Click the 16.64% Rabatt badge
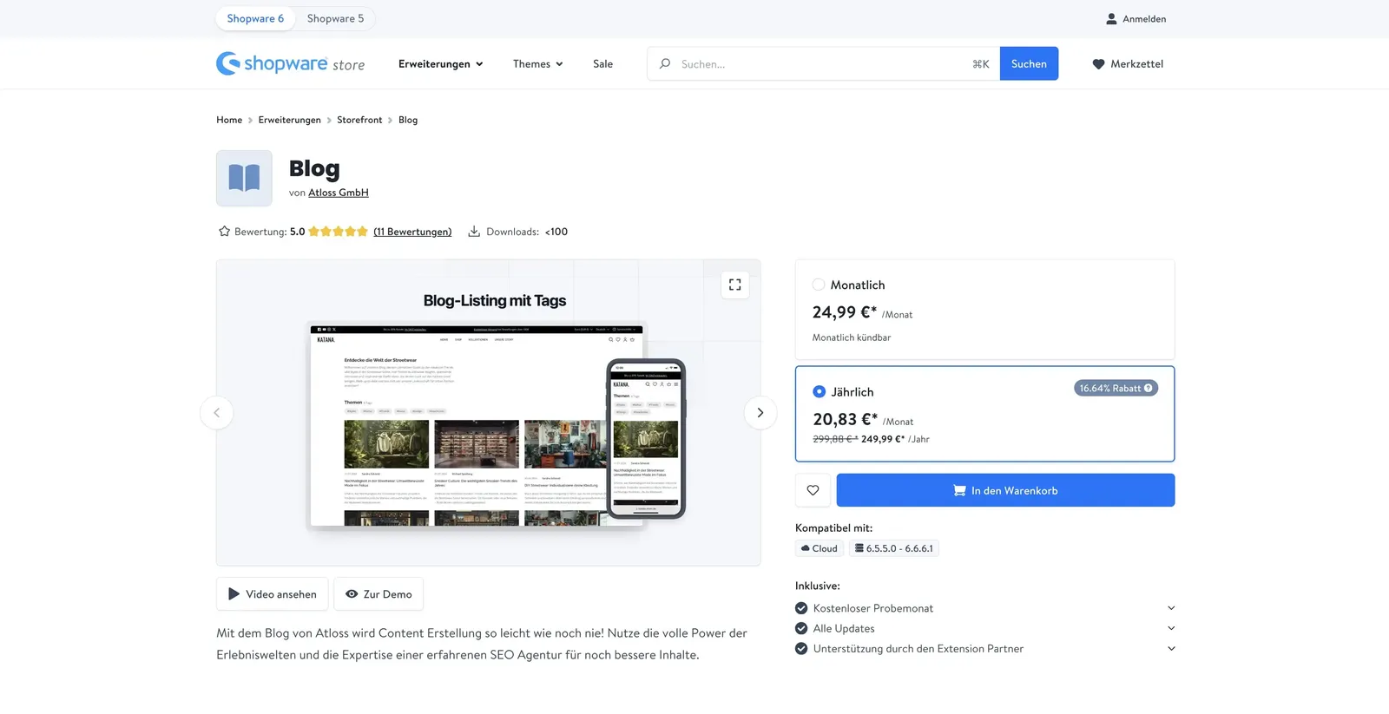The height and width of the screenshot is (714, 1389). click(1116, 389)
